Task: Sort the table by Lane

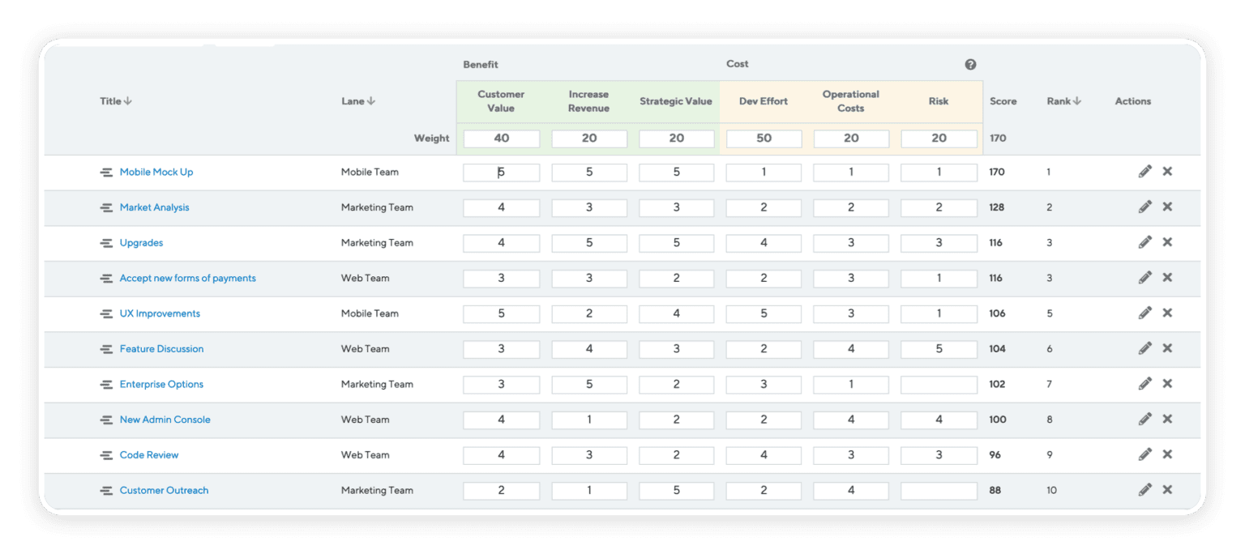Action: point(358,100)
